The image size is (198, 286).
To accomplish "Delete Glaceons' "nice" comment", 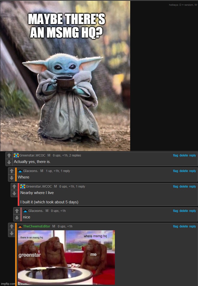I will [183, 211].
